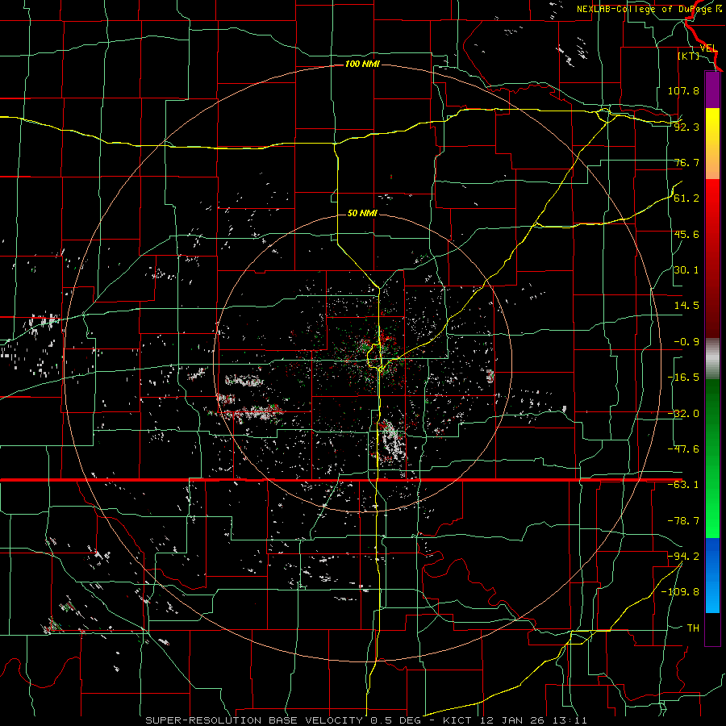The width and height of the screenshot is (726, 726).
Task: Click the -78.7 velocity scale value
Action: [x=683, y=521]
